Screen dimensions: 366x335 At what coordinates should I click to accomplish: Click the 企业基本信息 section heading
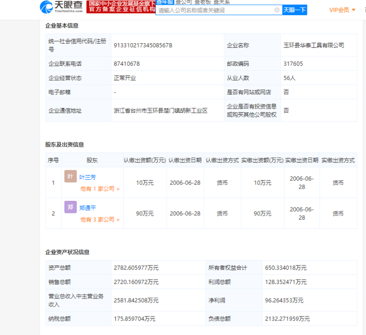tap(61, 26)
